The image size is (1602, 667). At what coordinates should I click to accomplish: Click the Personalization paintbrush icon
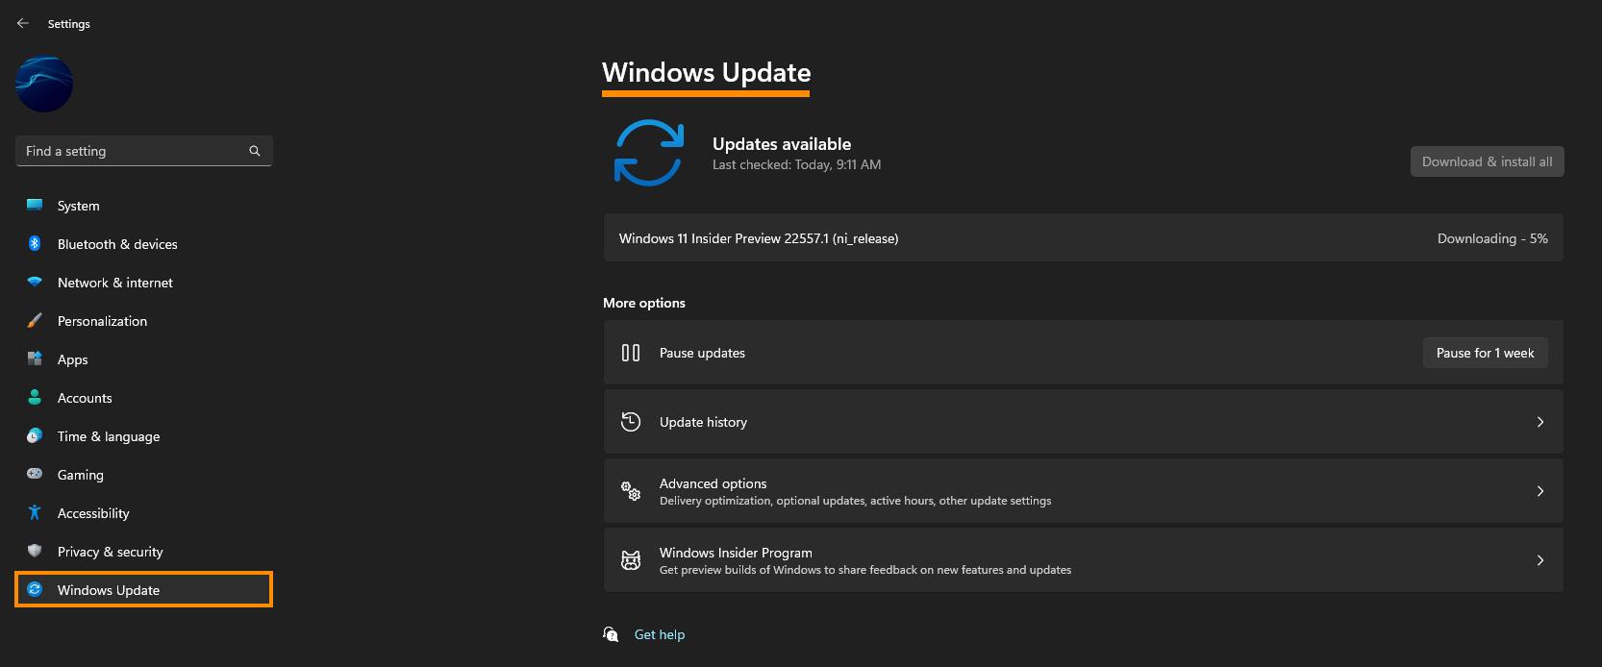35,320
